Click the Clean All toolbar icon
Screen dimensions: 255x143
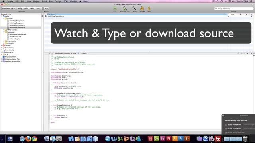point(142,8)
